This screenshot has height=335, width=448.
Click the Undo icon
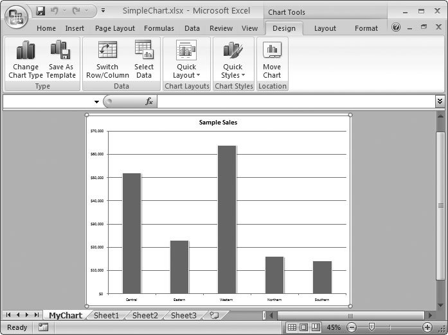coord(54,11)
